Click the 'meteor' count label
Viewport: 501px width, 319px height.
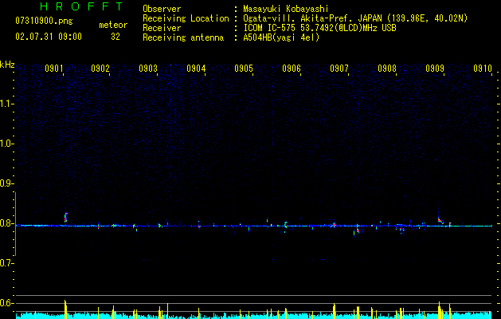click(x=113, y=25)
